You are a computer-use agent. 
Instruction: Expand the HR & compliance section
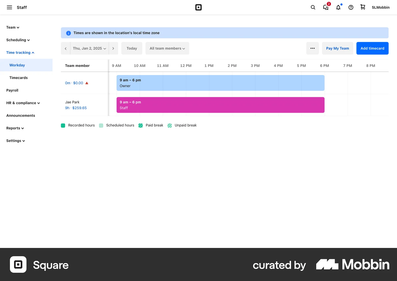click(23, 103)
